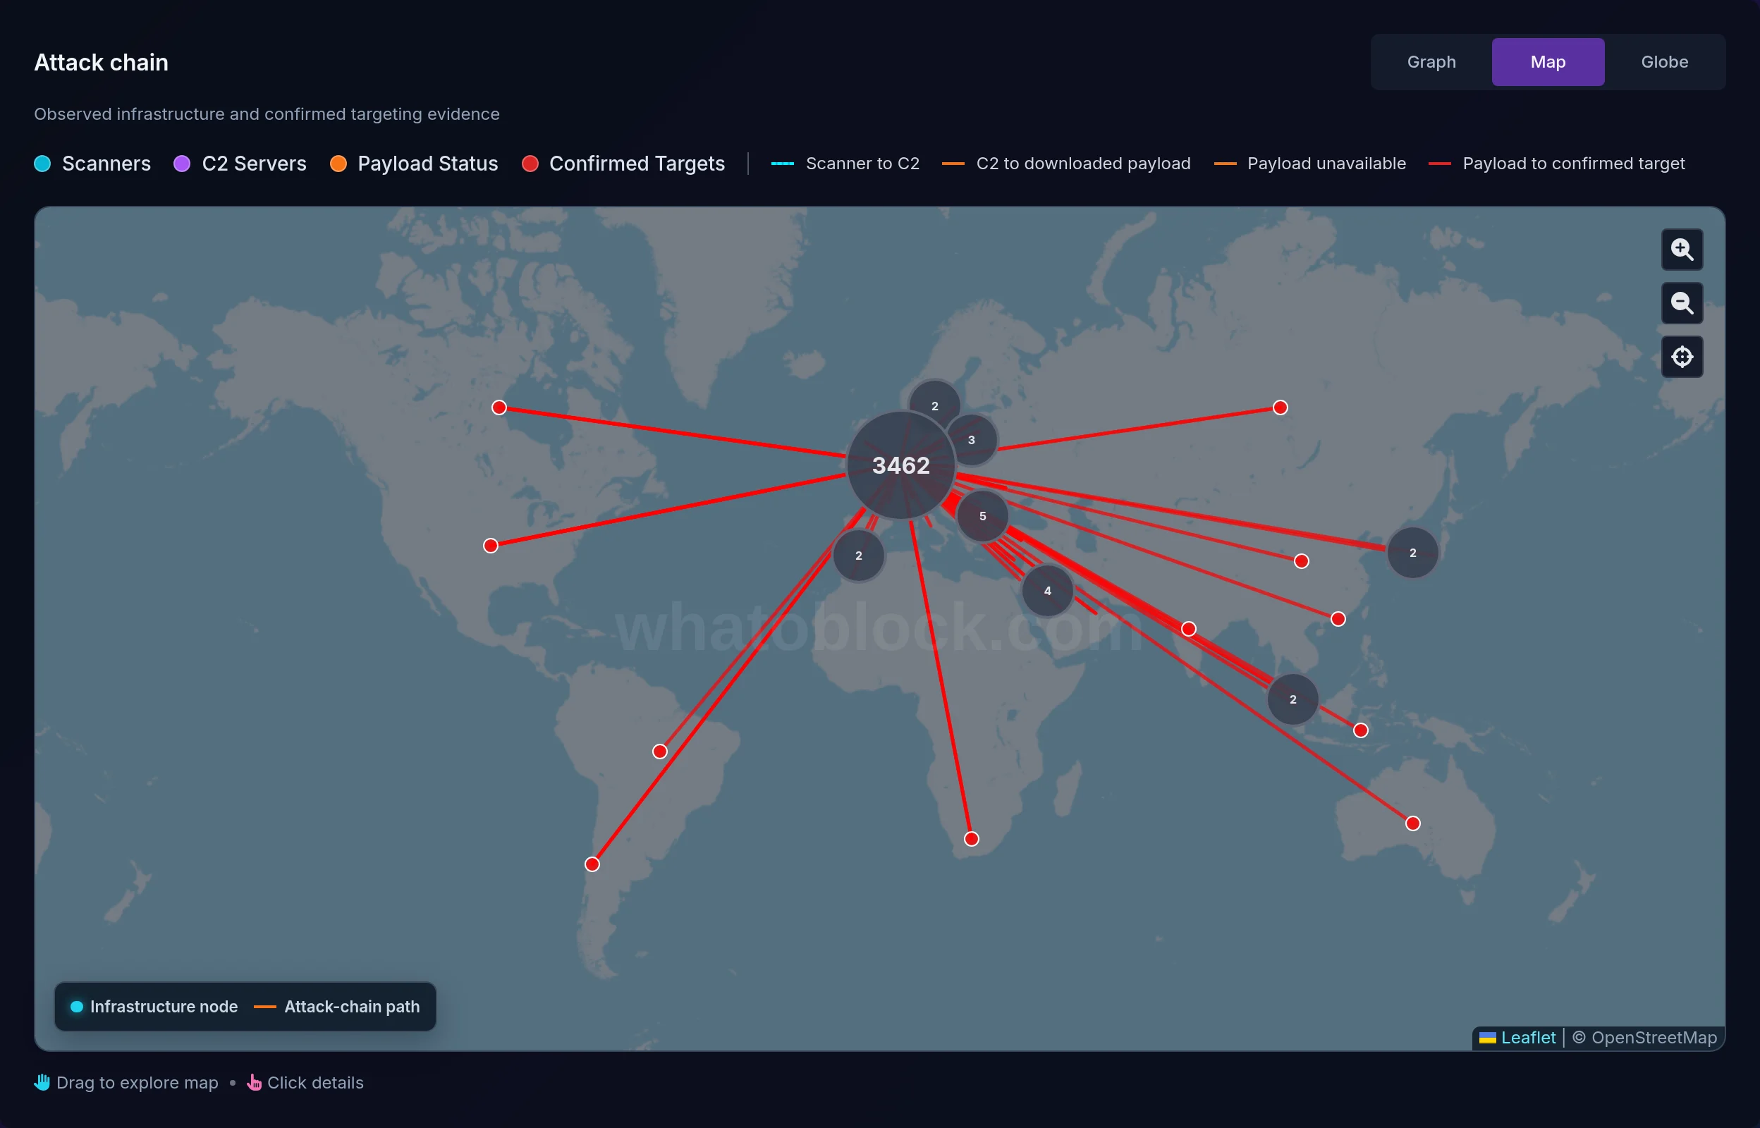Select the red target marker in Australia
This screenshot has width=1760, height=1128.
(1413, 824)
